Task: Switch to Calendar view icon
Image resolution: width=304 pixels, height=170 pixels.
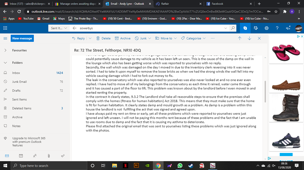Action: [x=21, y=156]
